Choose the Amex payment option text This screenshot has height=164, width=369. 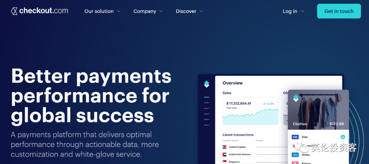pyautogui.click(x=305, y=155)
